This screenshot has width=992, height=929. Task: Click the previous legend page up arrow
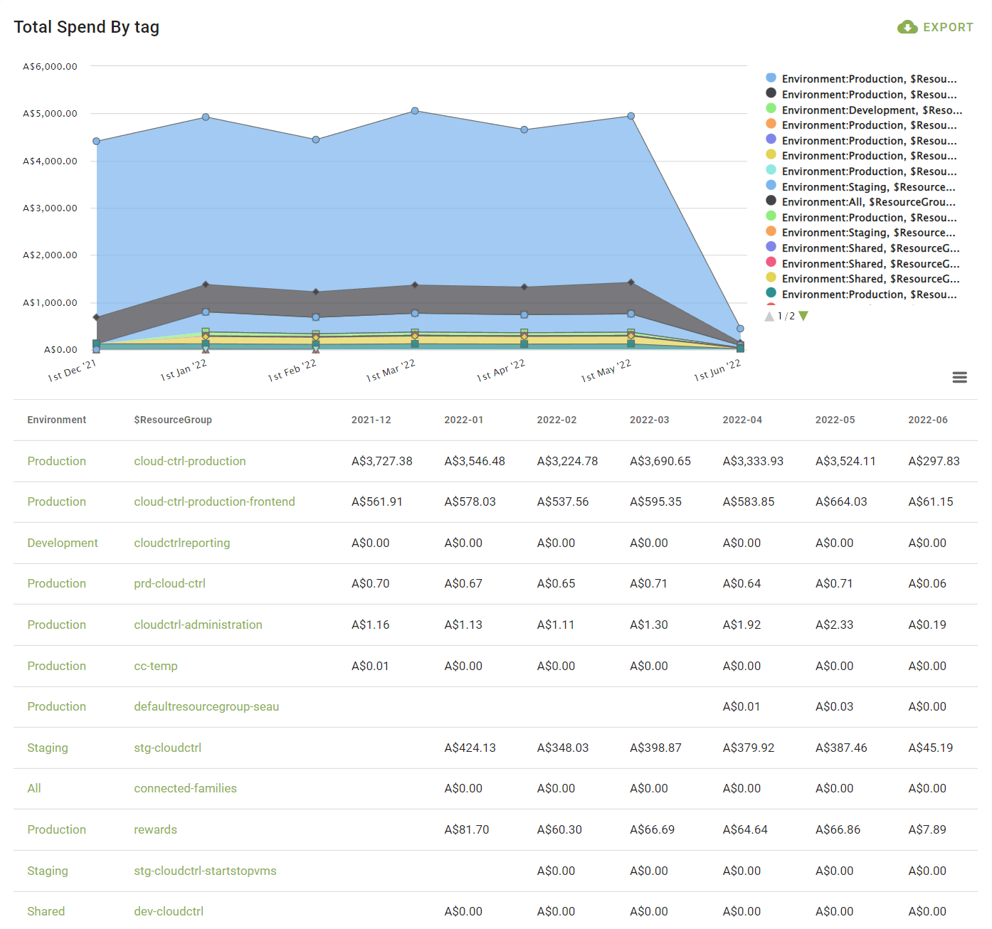point(769,317)
